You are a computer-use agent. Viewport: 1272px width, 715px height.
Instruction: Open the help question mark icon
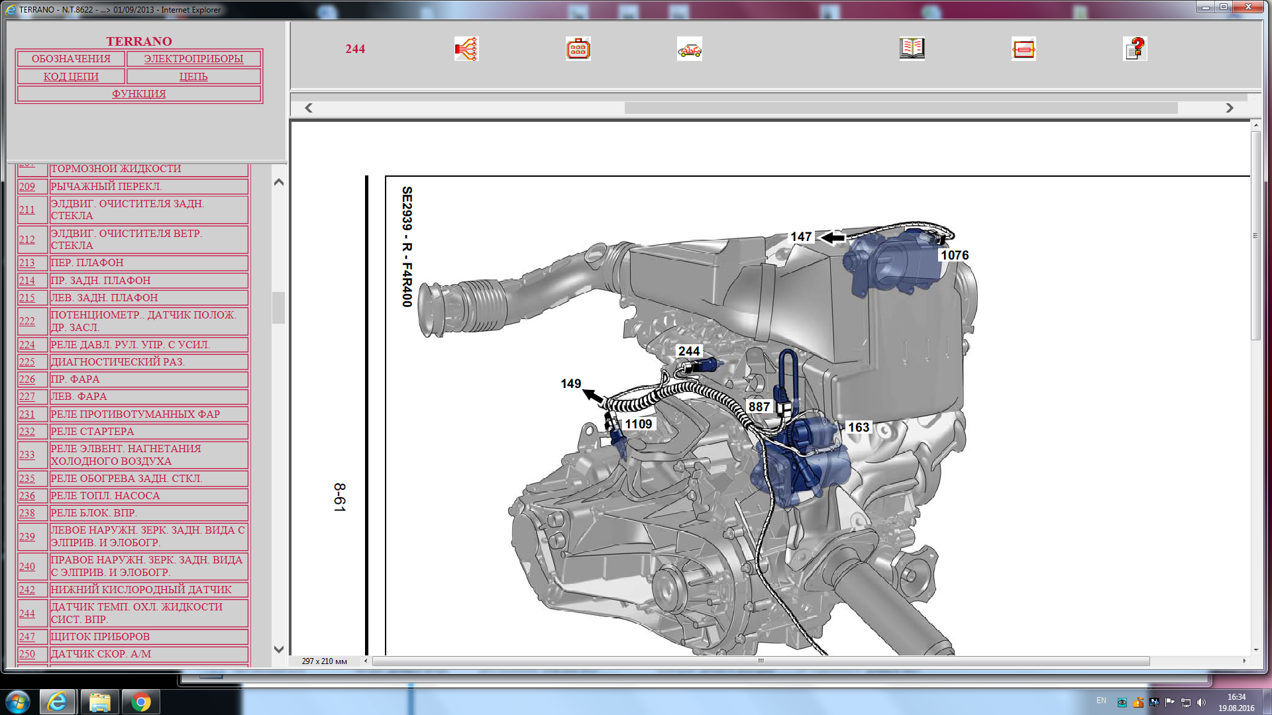click(x=1136, y=48)
